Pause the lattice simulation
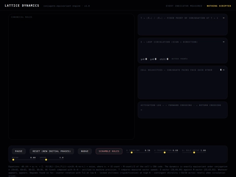The image size is (236, 177). point(19,151)
